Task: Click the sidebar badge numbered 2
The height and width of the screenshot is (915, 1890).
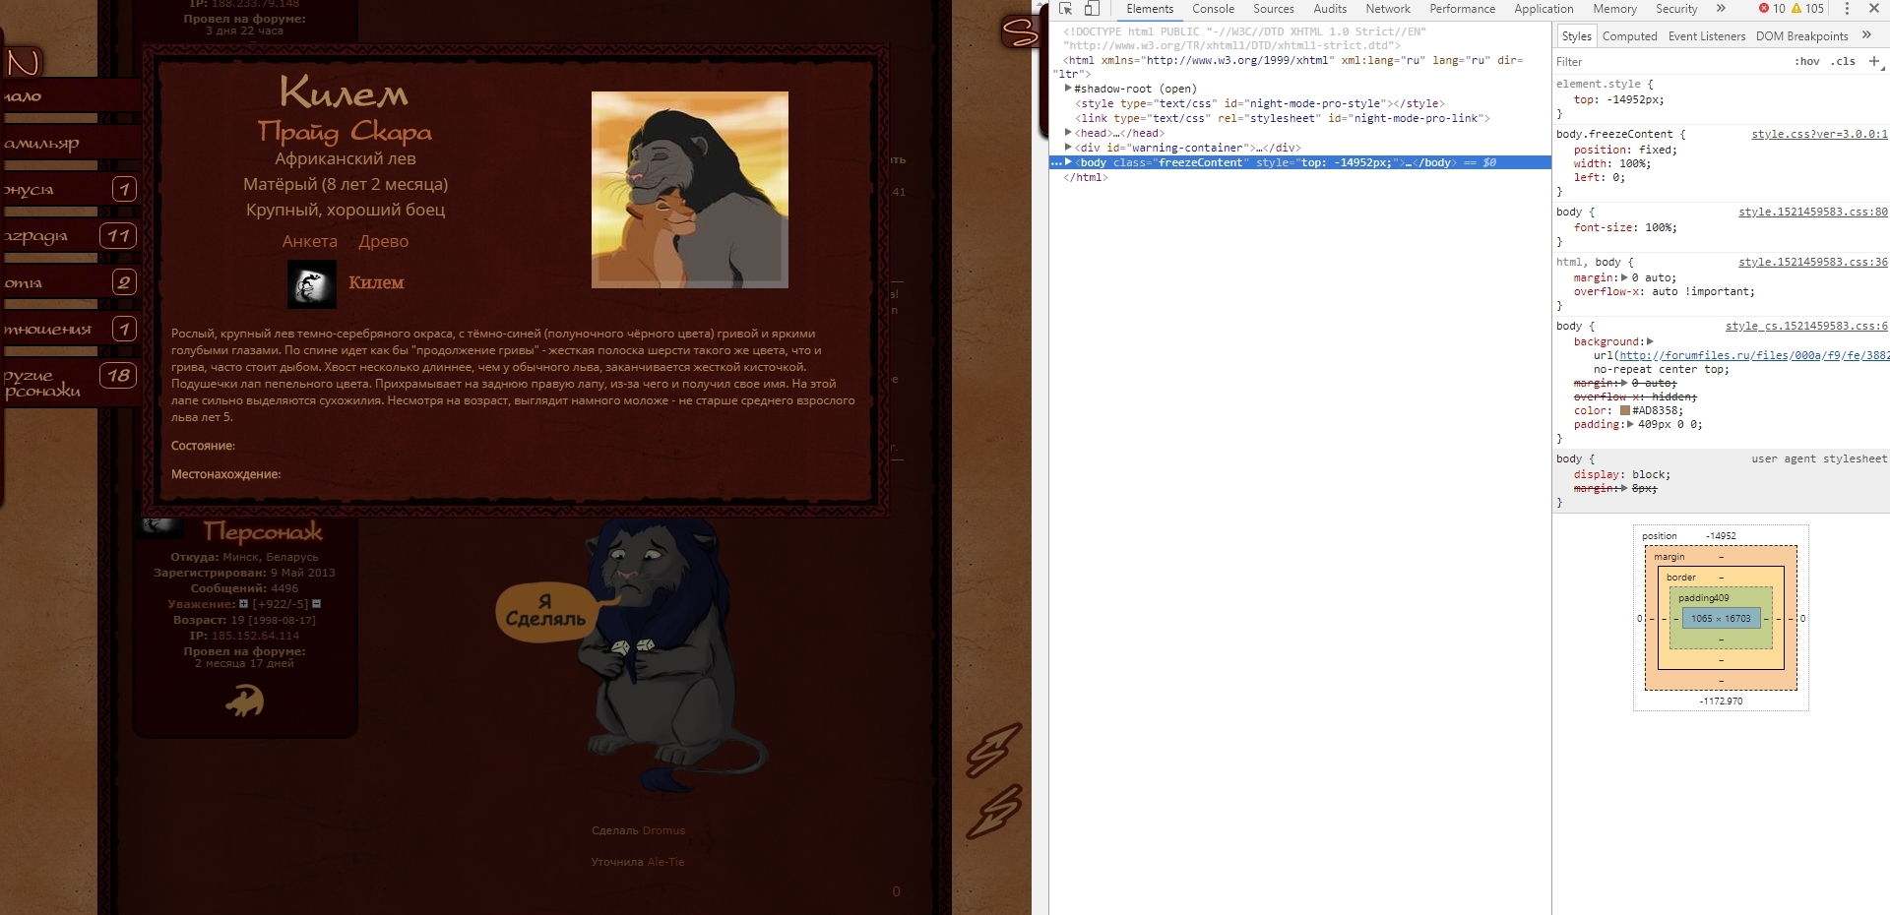Action: coord(124,282)
